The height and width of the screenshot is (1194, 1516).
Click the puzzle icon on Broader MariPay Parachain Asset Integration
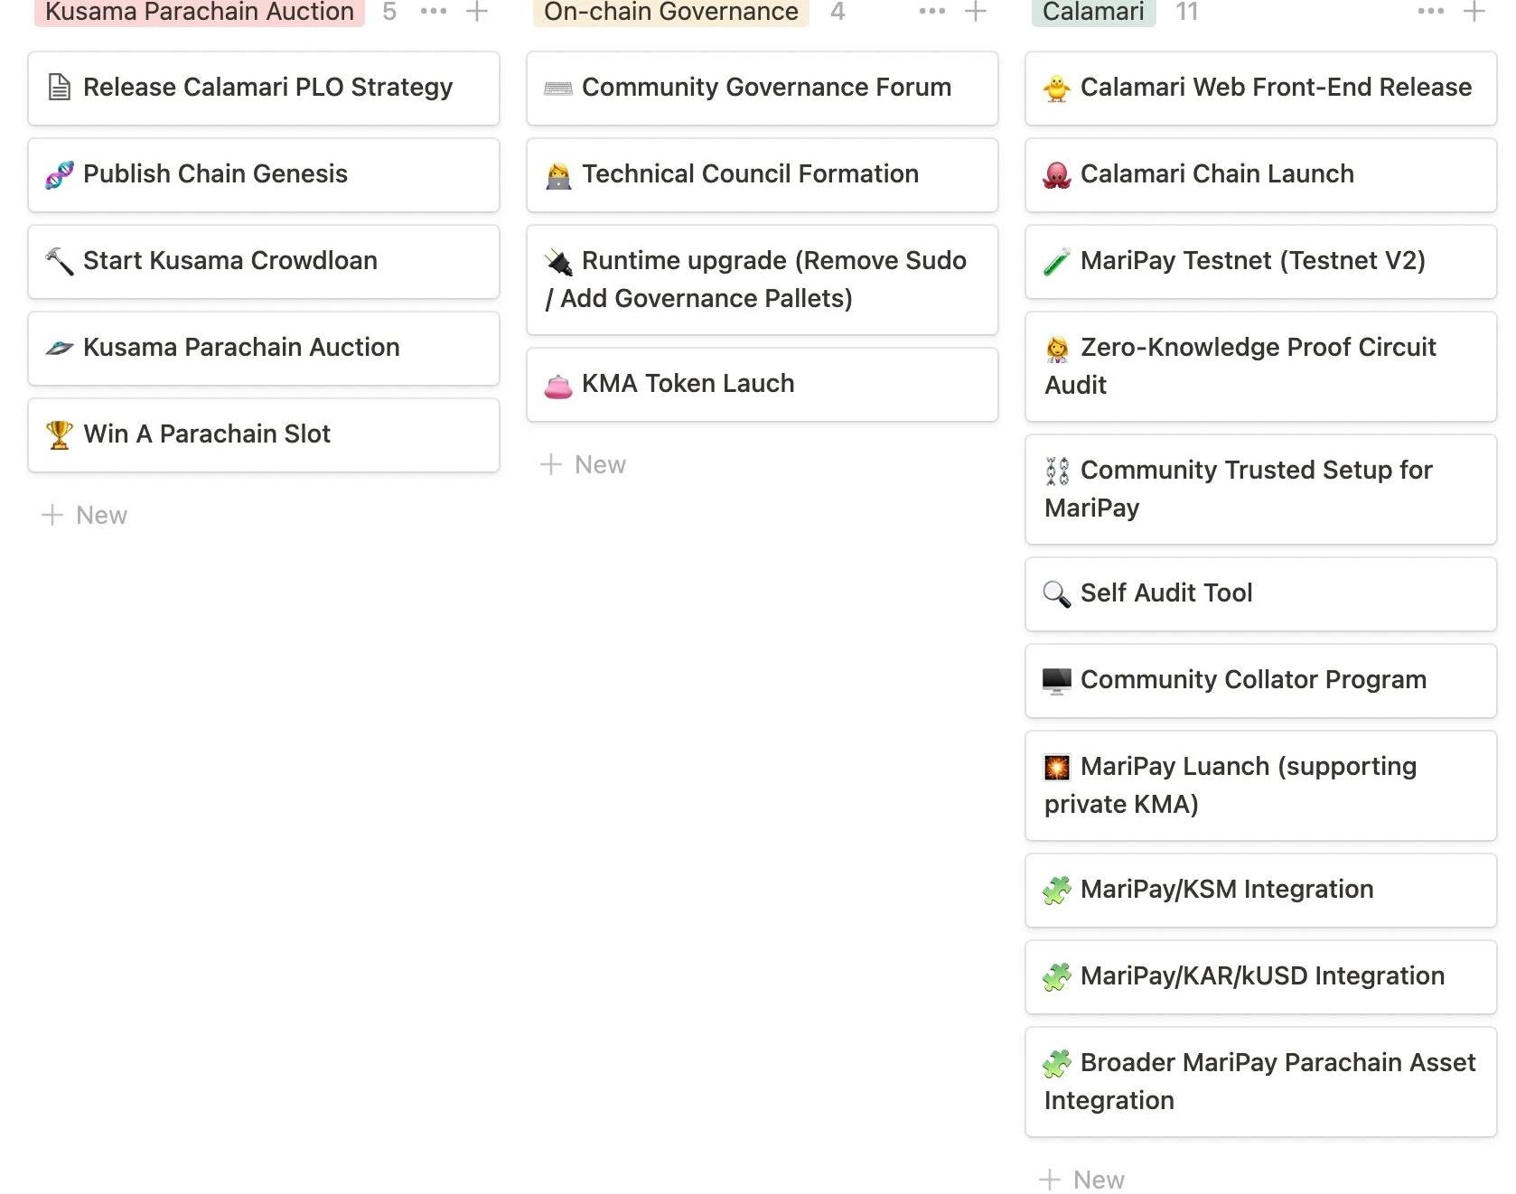(x=1056, y=1063)
